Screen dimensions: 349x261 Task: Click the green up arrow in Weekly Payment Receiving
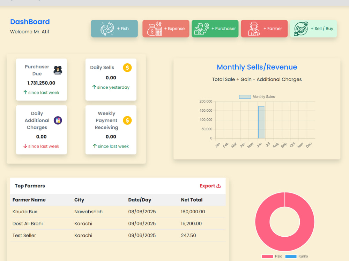95,146
